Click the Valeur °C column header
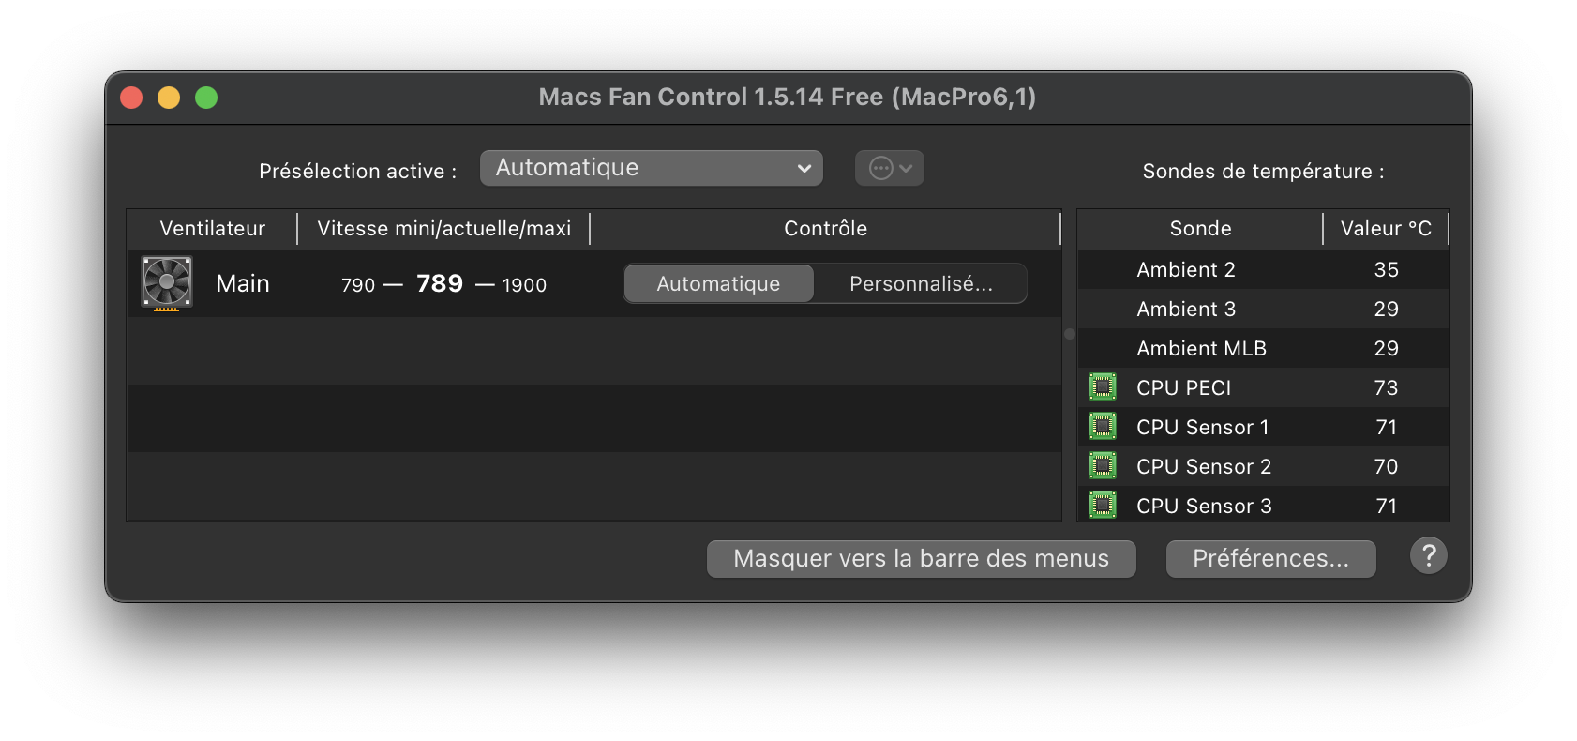This screenshot has height=741, width=1577. tap(1386, 228)
